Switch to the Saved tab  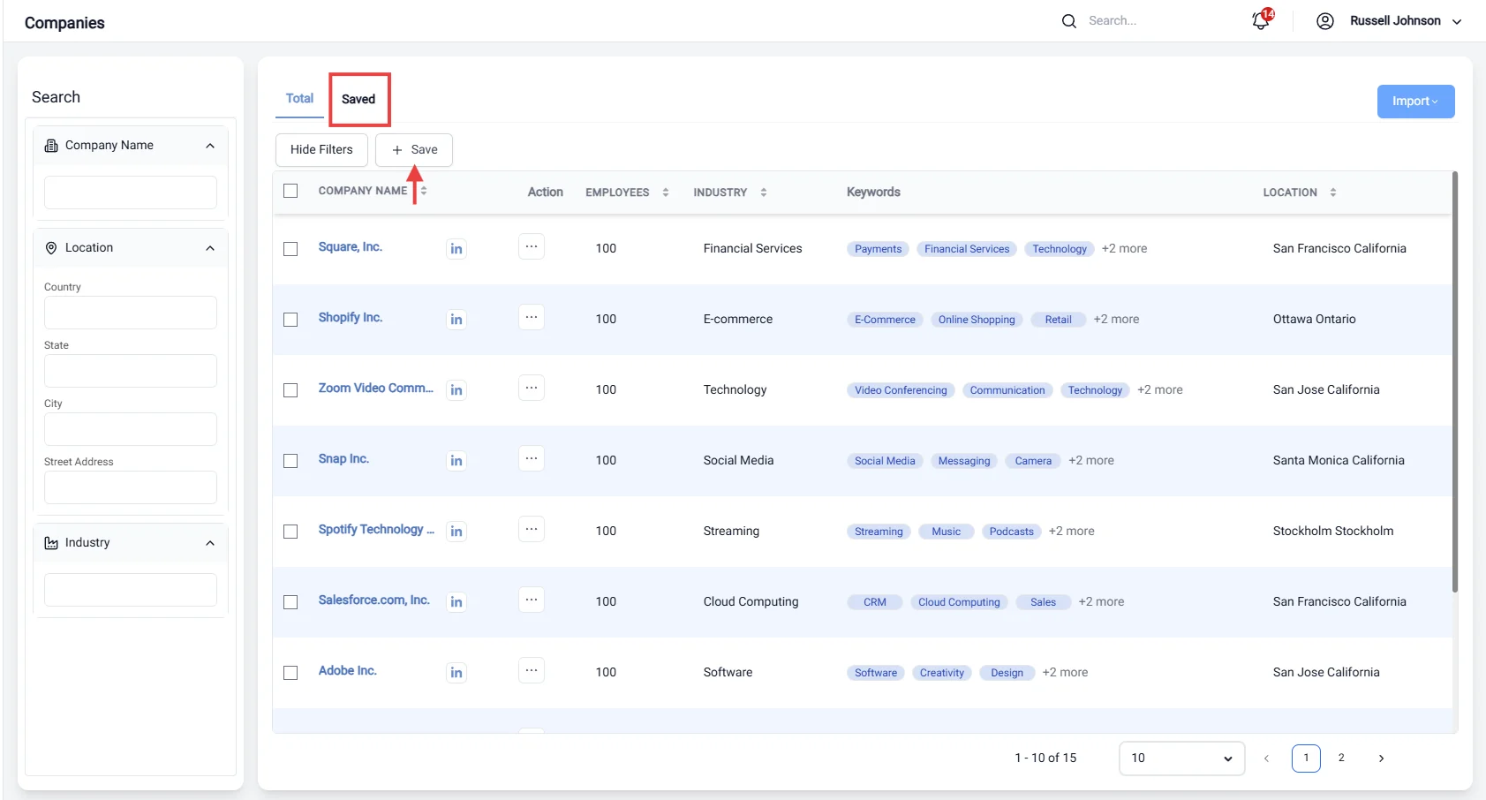(x=358, y=100)
